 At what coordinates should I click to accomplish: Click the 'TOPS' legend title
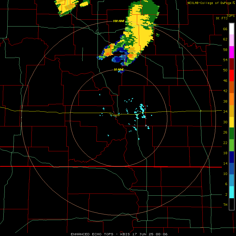tap(230, 16)
